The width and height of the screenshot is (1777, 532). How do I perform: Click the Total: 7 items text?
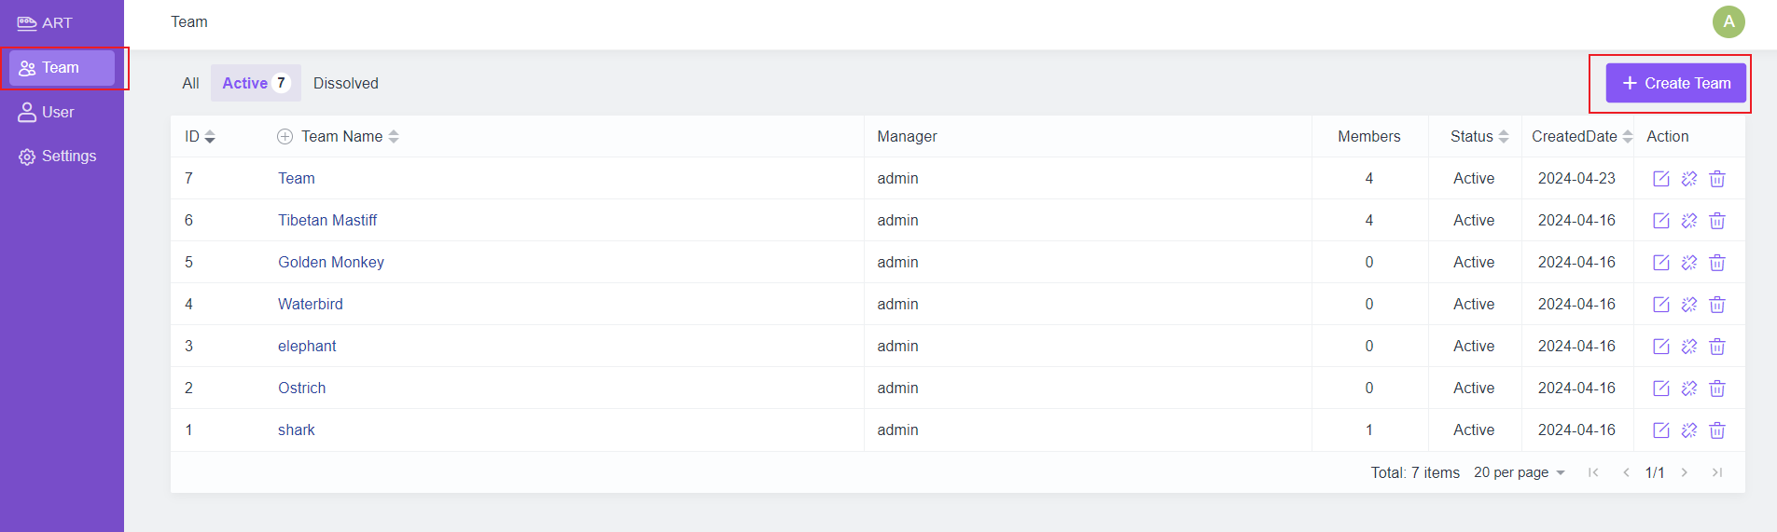1415,473
